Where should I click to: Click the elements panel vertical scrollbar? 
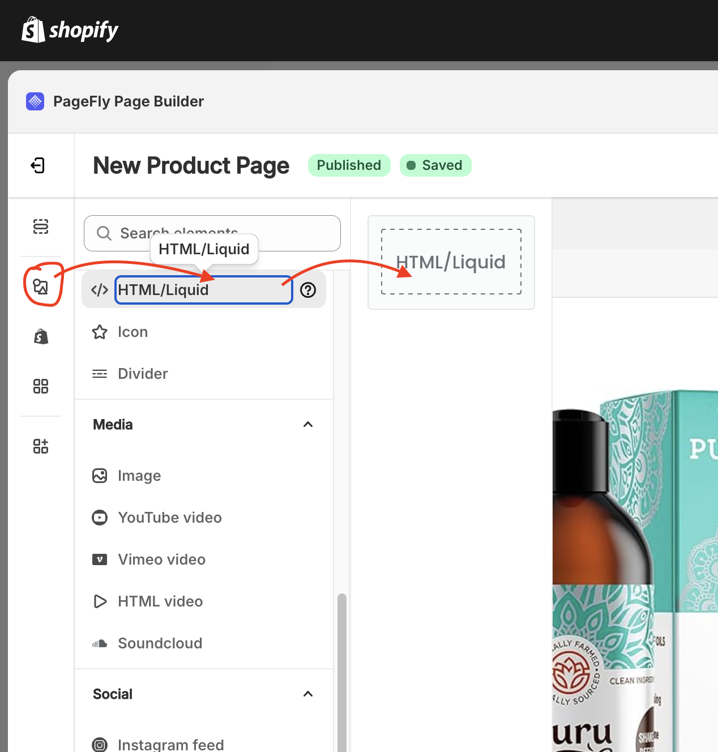point(342,673)
